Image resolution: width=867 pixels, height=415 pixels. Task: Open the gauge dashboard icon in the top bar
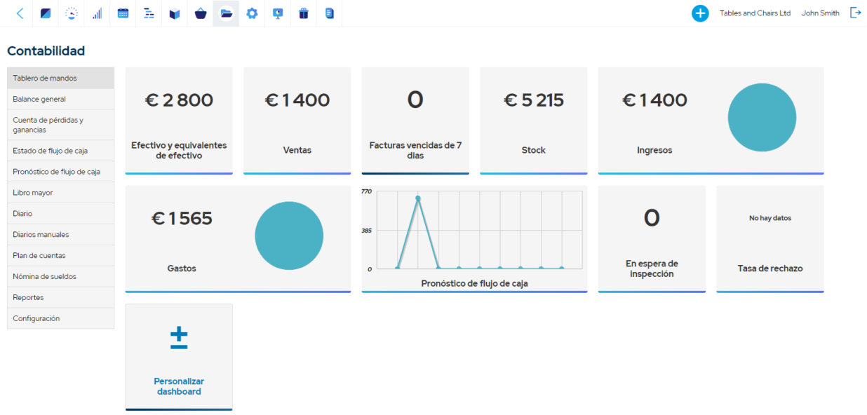pos(72,13)
